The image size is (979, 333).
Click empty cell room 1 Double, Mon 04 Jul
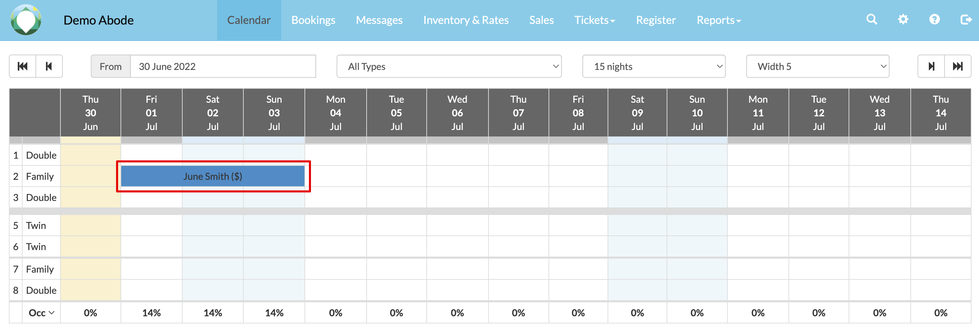click(x=336, y=155)
